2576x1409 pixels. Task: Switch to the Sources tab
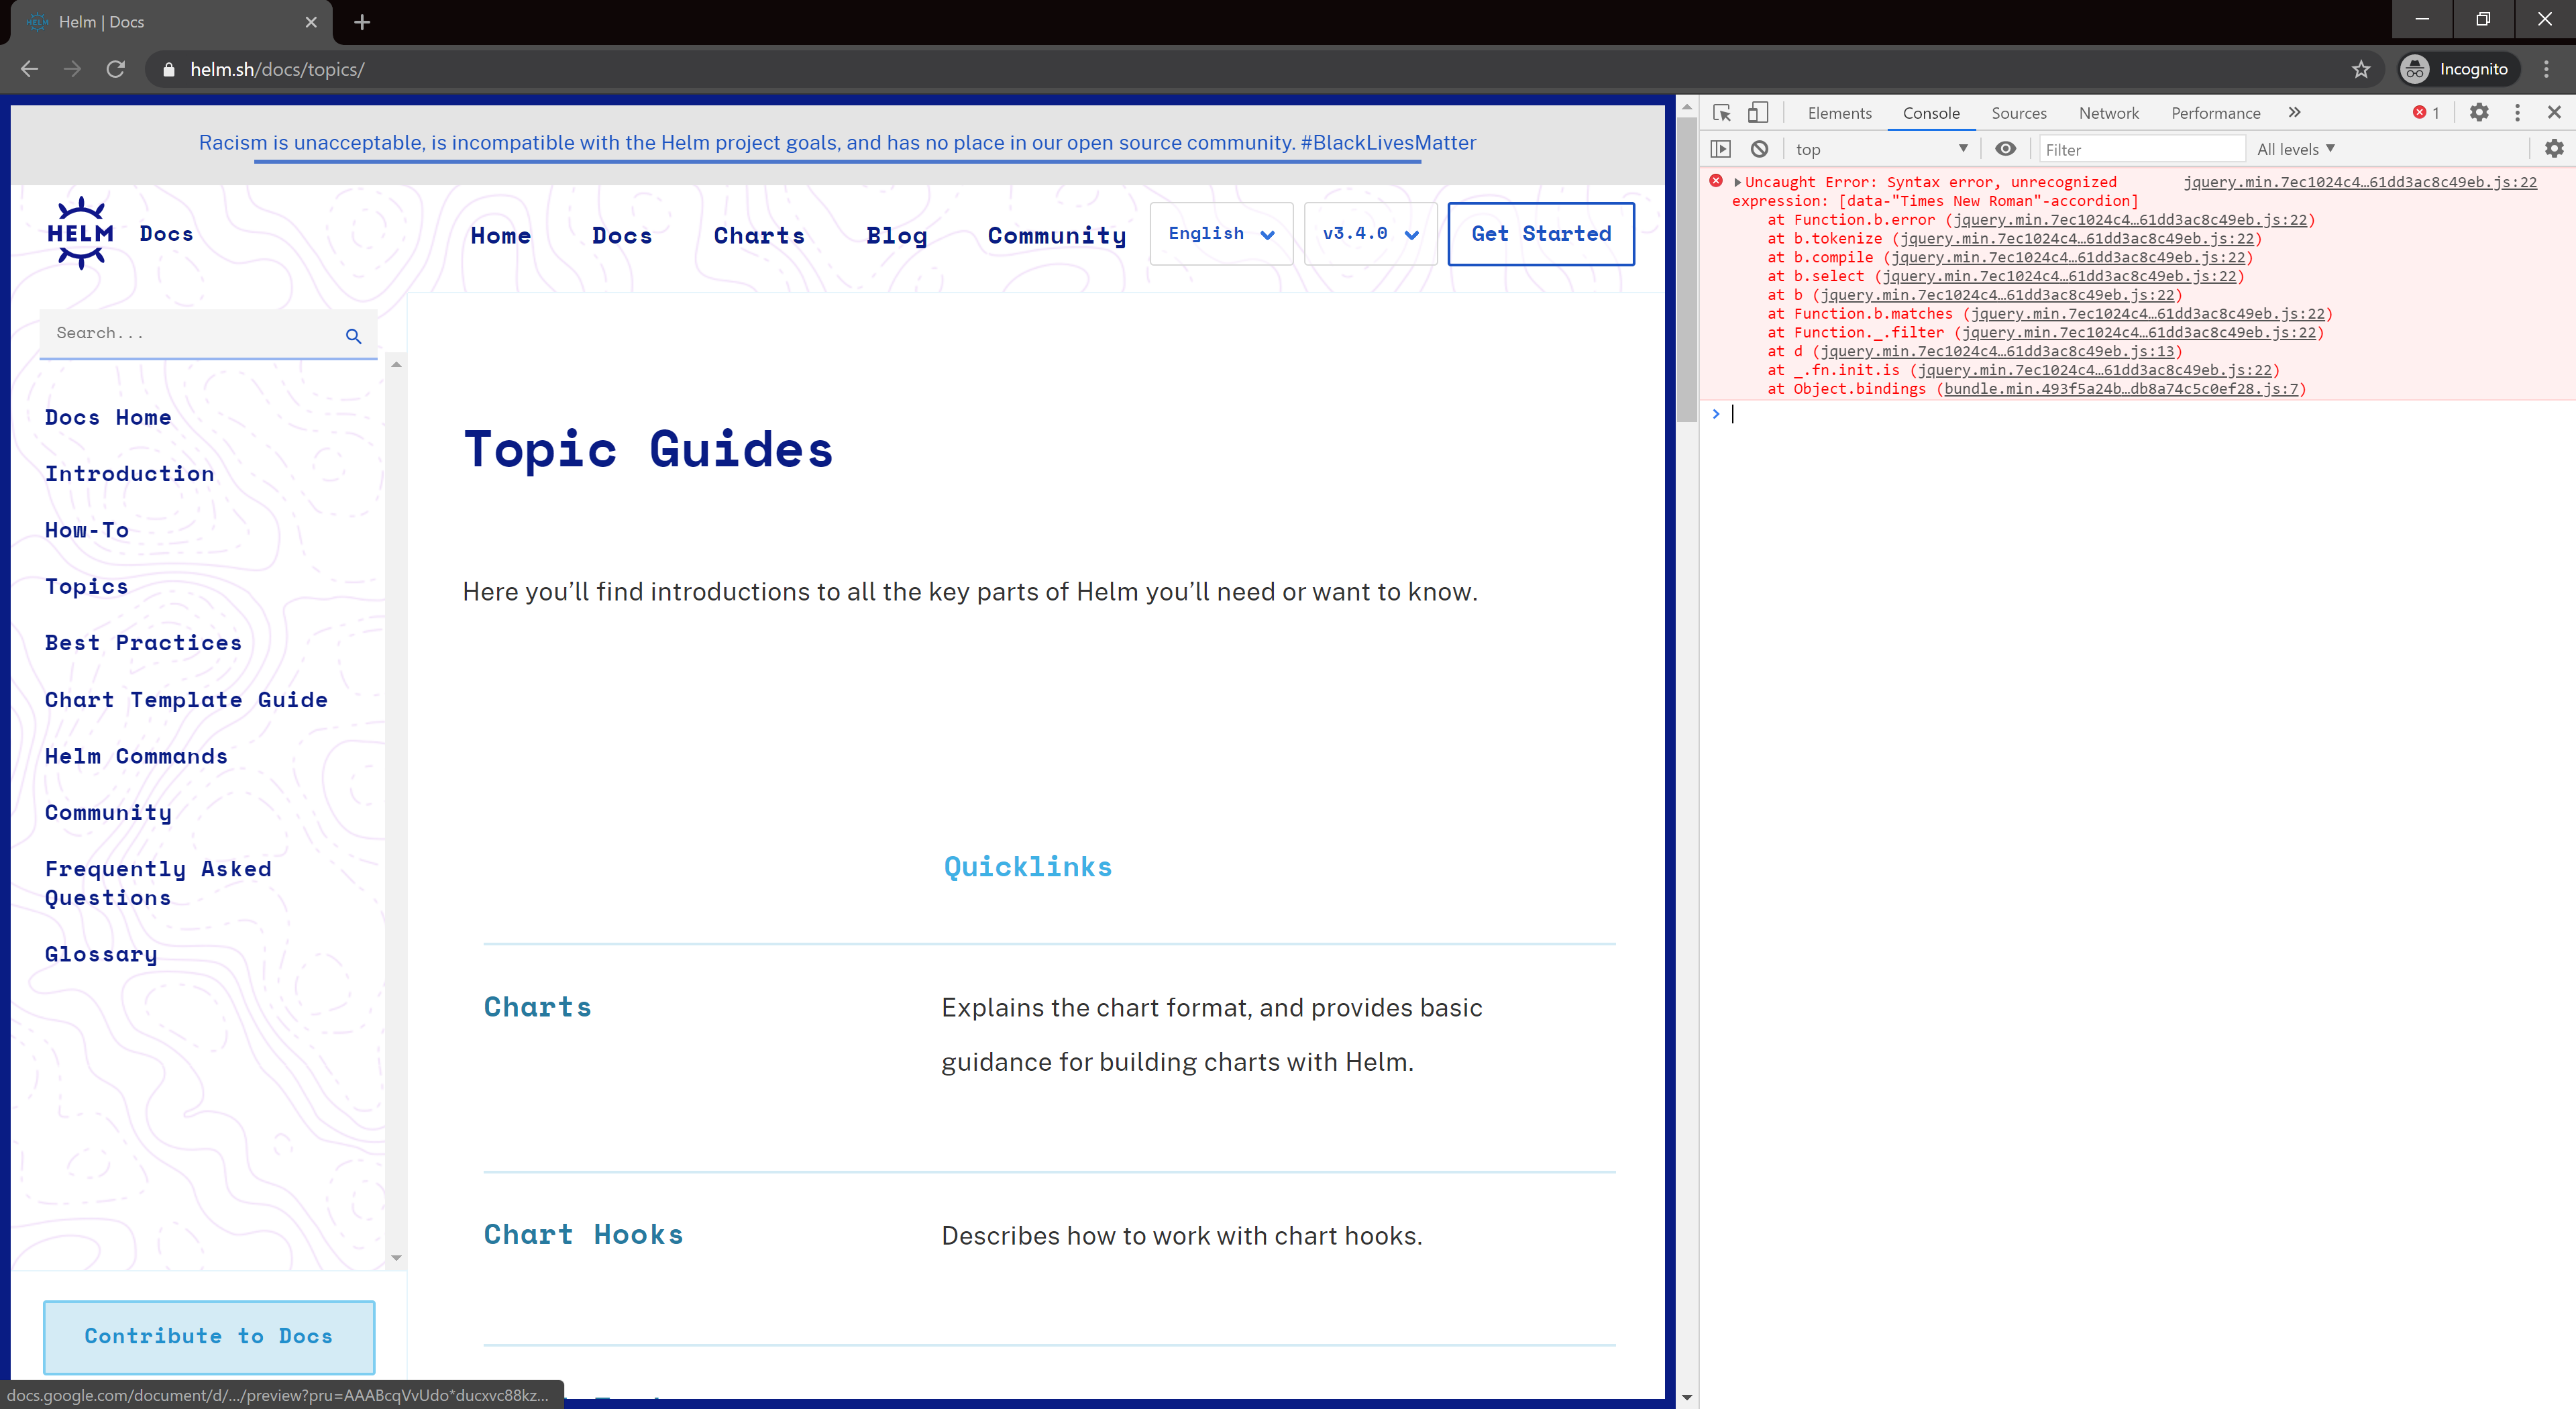(x=2018, y=113)
